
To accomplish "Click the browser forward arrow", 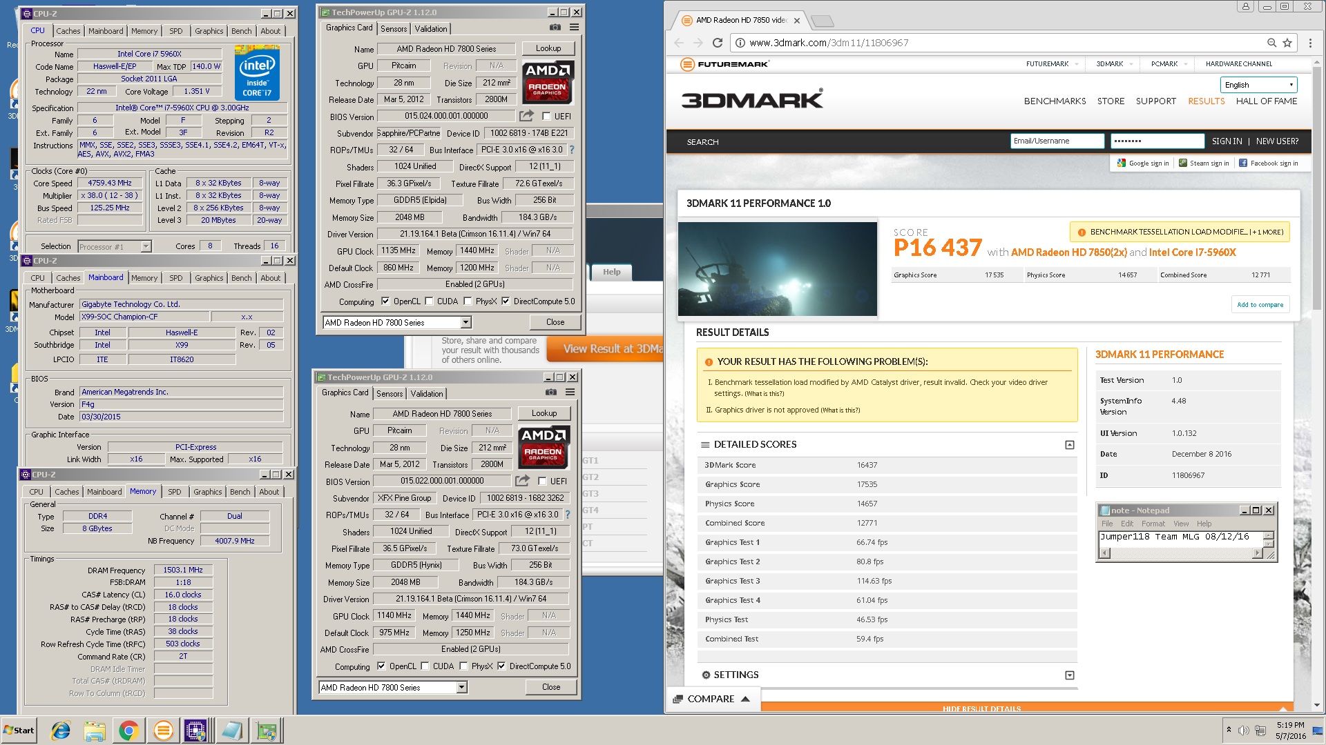I will pos(698,43).
